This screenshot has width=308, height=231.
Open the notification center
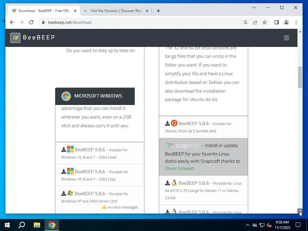298,225
